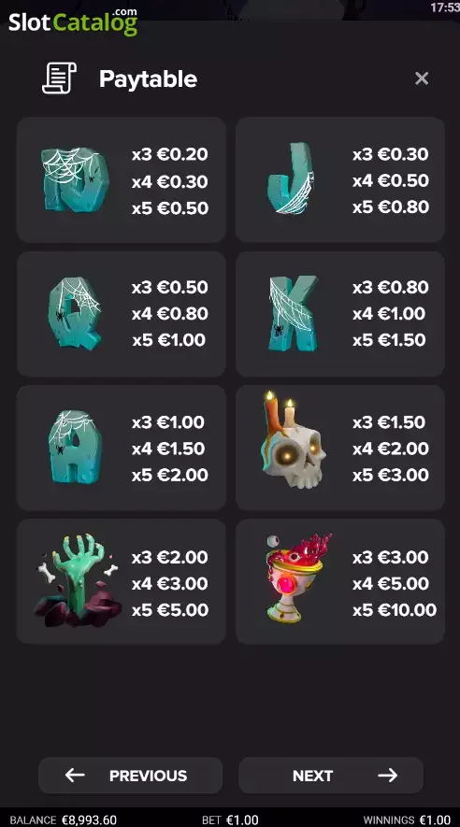
Task: Select the red potion goblet symbol
Action: [x=299, y=578]
